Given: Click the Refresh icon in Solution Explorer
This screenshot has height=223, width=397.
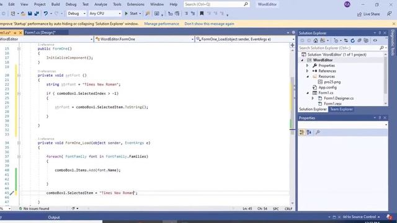Looking at the screenshot, I should (x=353, y=40).
